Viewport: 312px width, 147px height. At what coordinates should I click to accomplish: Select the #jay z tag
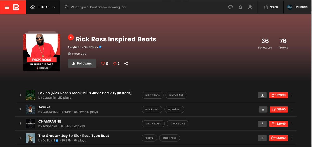(x=149, y=138)
